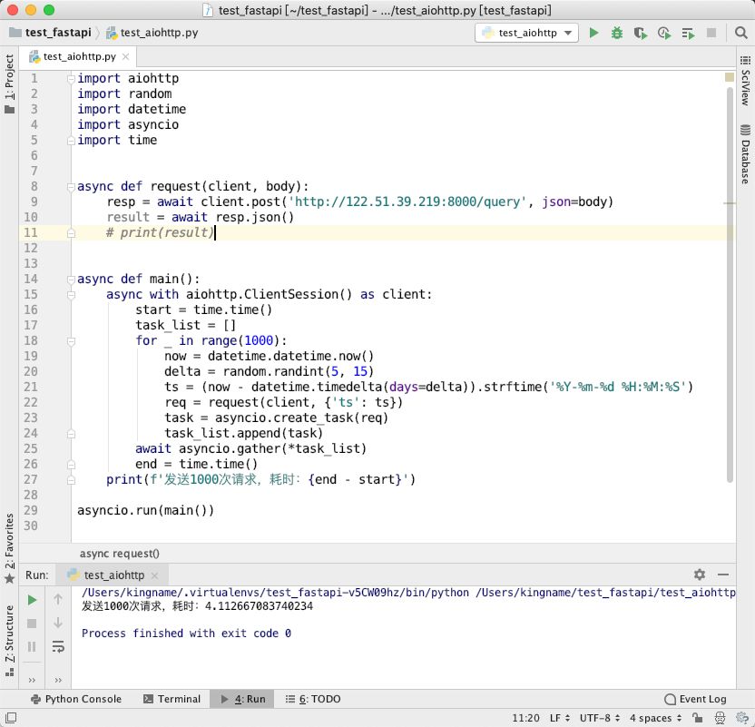Screen dimensions: 755x727
Task: Toggle the lock read-only status icon
Action: (x=696, y=718)
